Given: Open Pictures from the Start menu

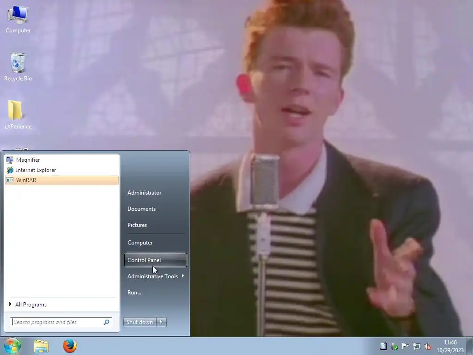Looking at the screenshot, I should coord(155,225).
